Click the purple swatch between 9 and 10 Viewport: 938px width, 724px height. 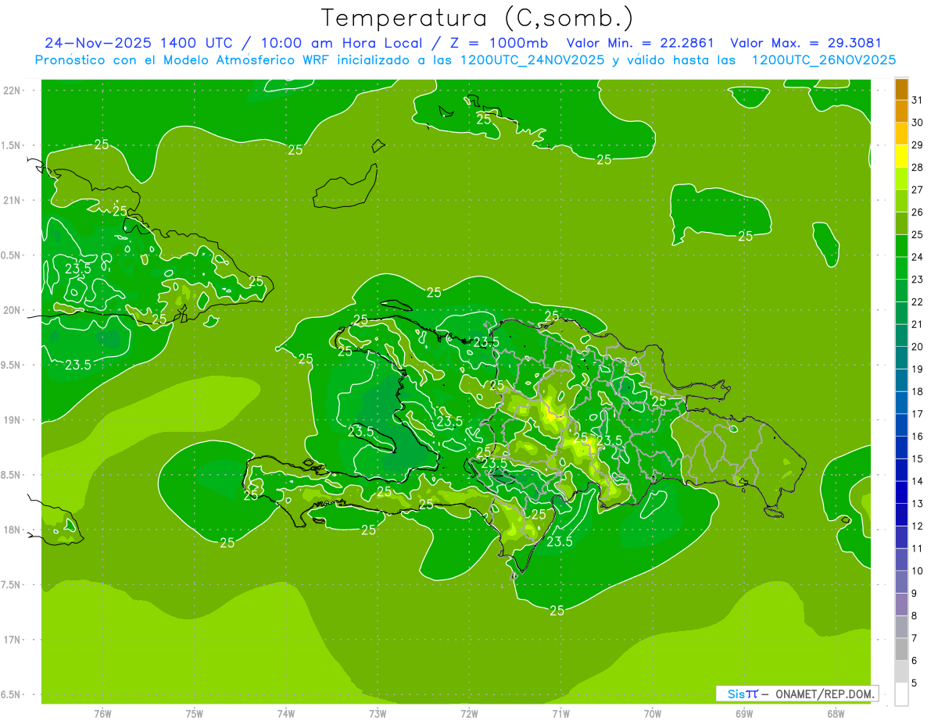click(901, 582)
